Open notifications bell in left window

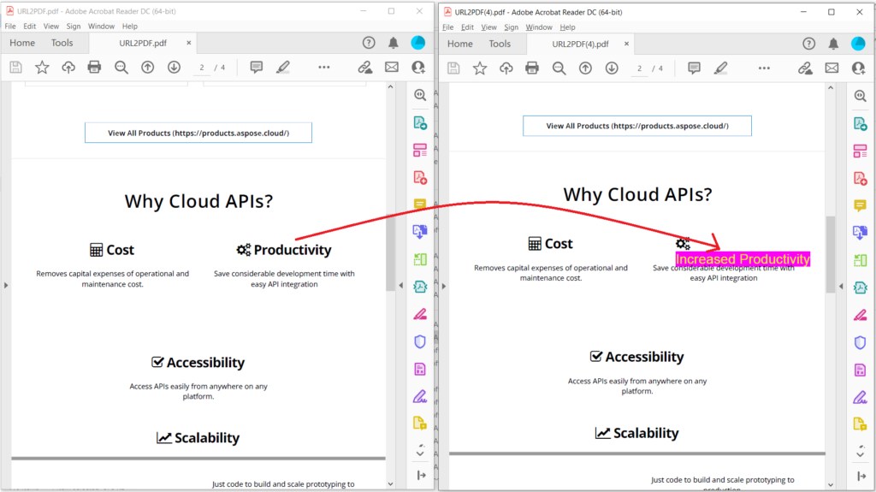pos(394,43)
